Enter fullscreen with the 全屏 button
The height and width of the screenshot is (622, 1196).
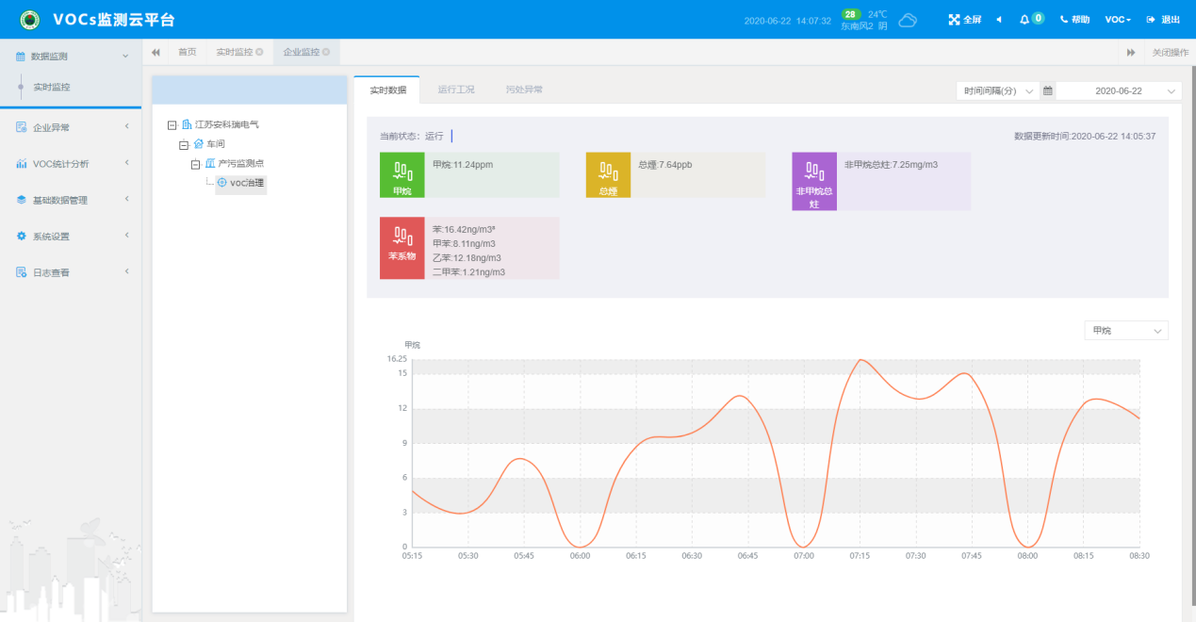(x=965, y=20)
